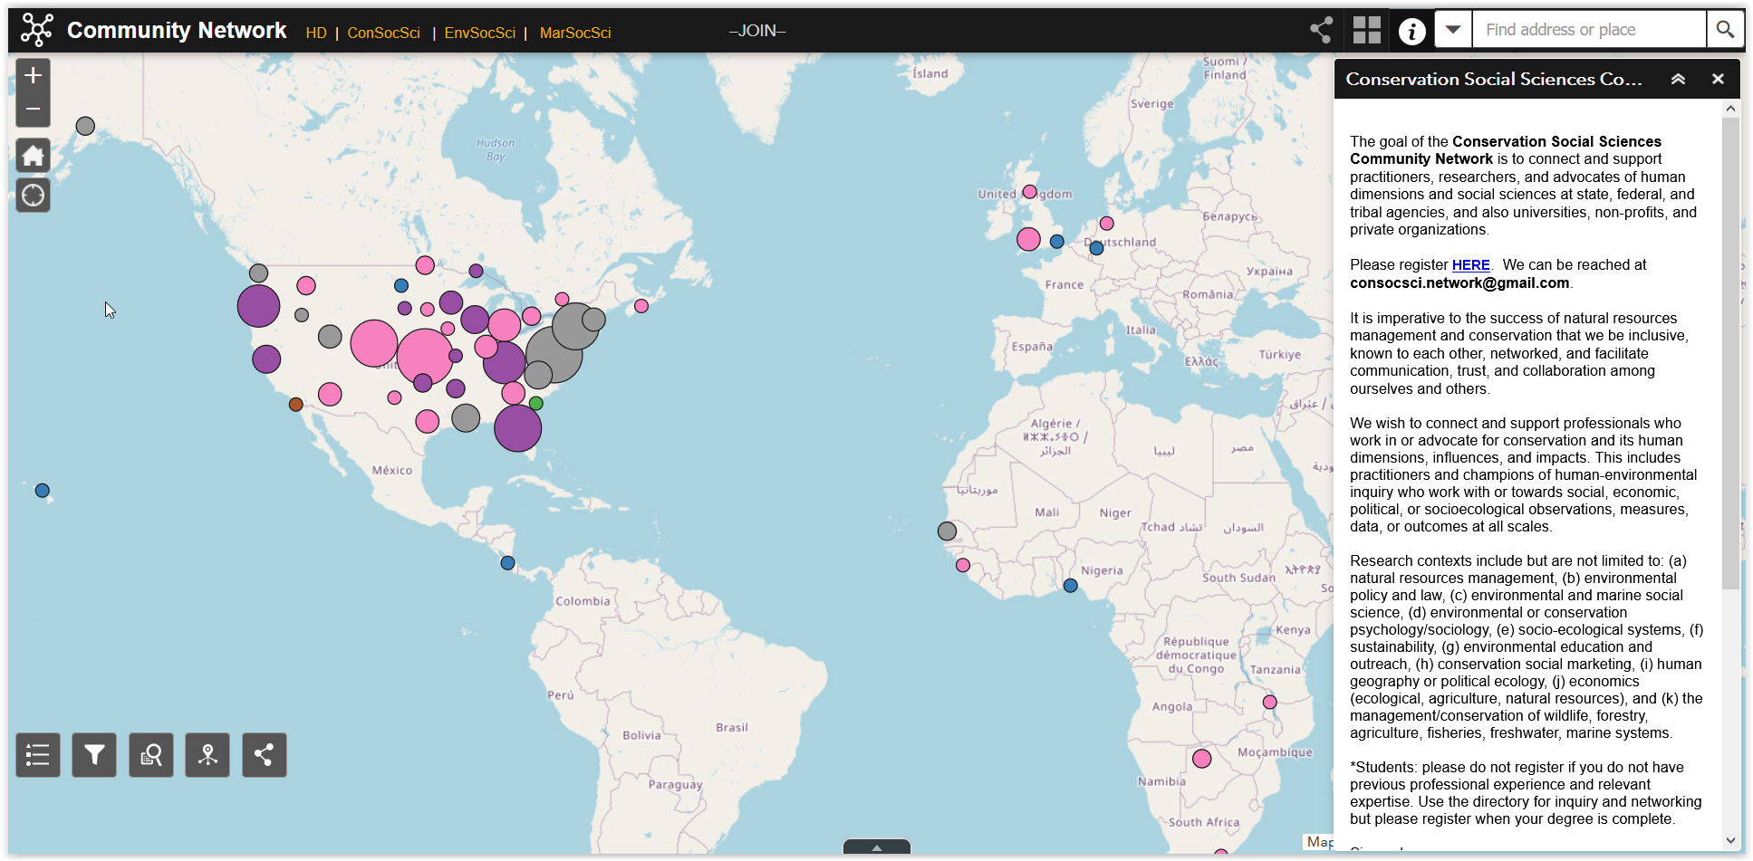Click the JOIN link in header

[x=757, y=31]
